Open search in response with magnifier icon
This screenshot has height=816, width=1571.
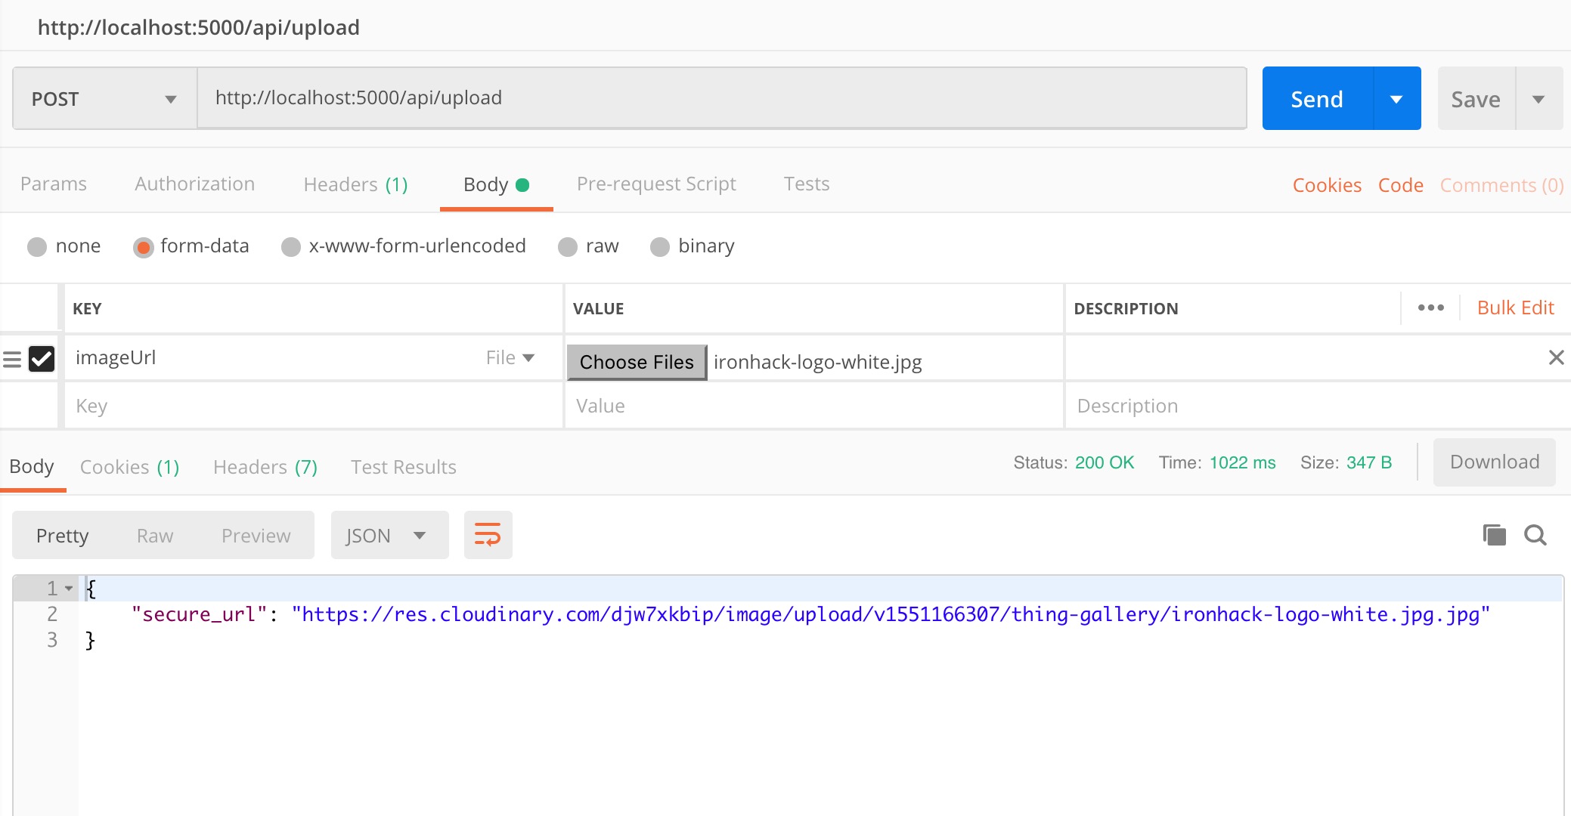1535,535
